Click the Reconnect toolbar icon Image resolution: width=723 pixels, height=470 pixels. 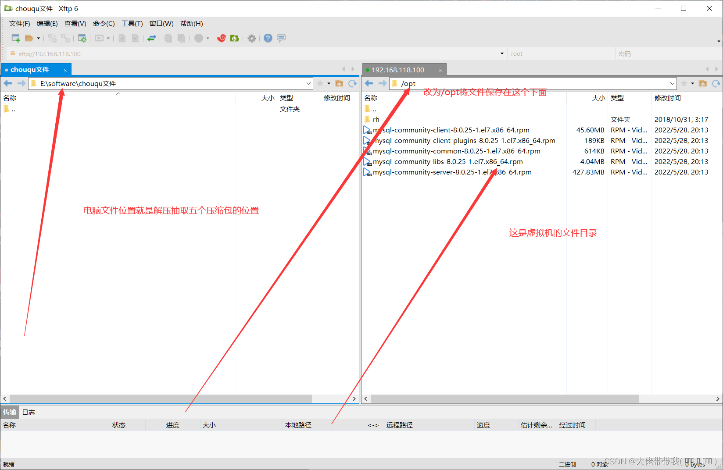tap(52, 38)
